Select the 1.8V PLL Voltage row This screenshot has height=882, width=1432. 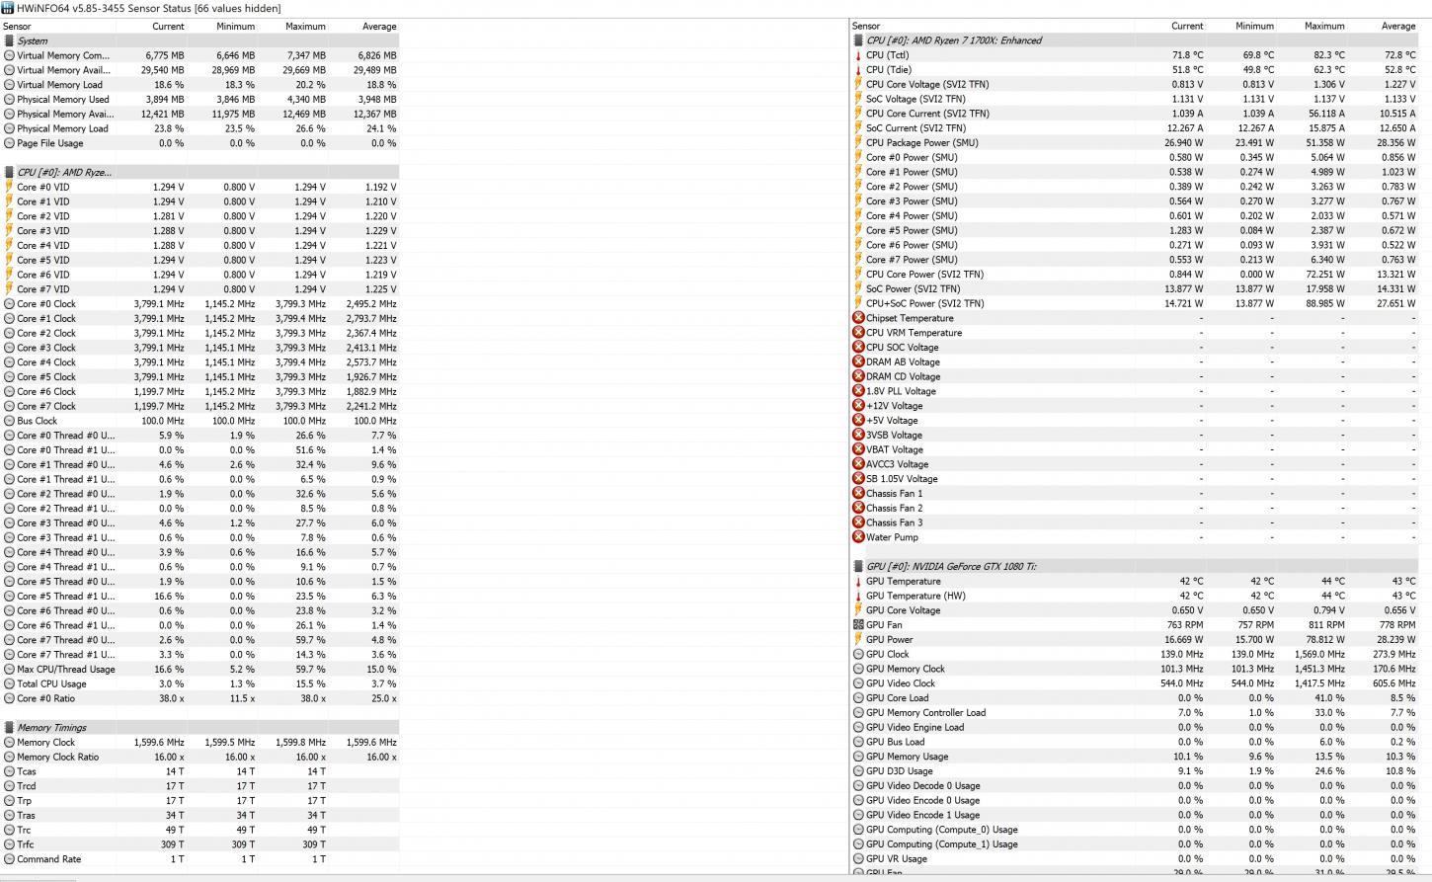pyautogui.click(x=1135, y=391)
